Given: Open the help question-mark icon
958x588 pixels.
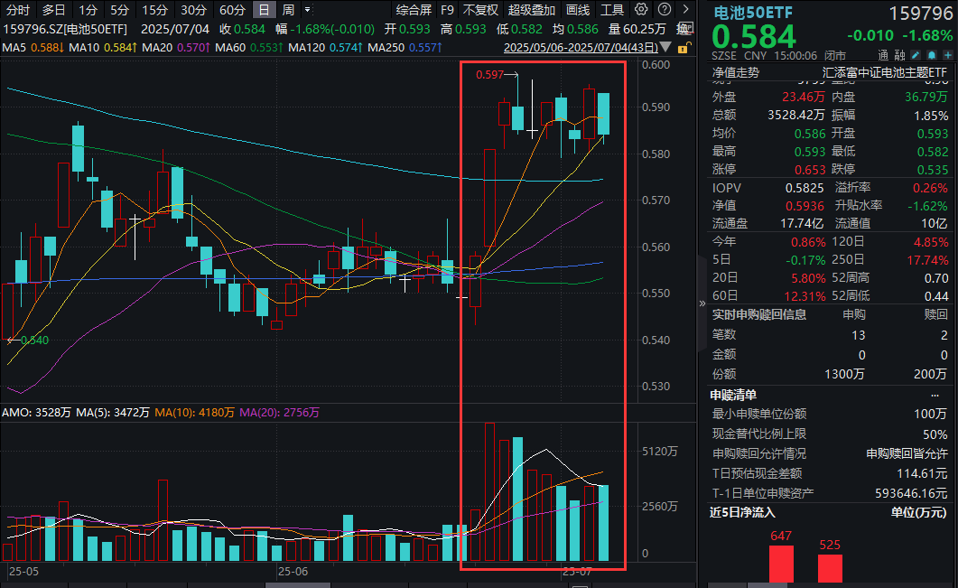Looking at the screenshot, I should point(664,8).
